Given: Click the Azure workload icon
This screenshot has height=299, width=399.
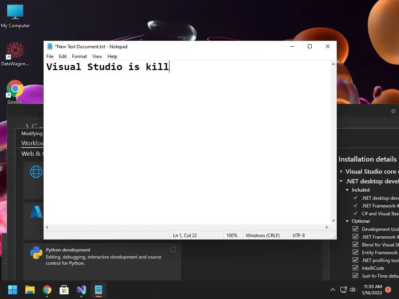Looking at the screenshot, I should (x=36, y=212).
